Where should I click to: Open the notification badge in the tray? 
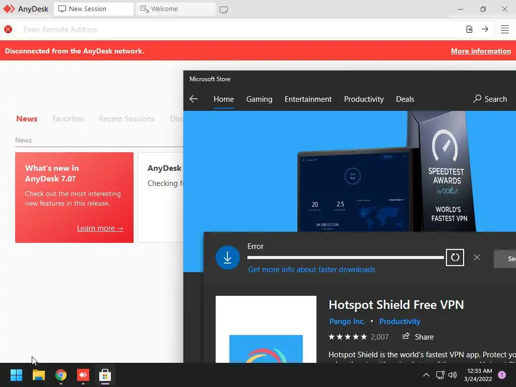502,375
